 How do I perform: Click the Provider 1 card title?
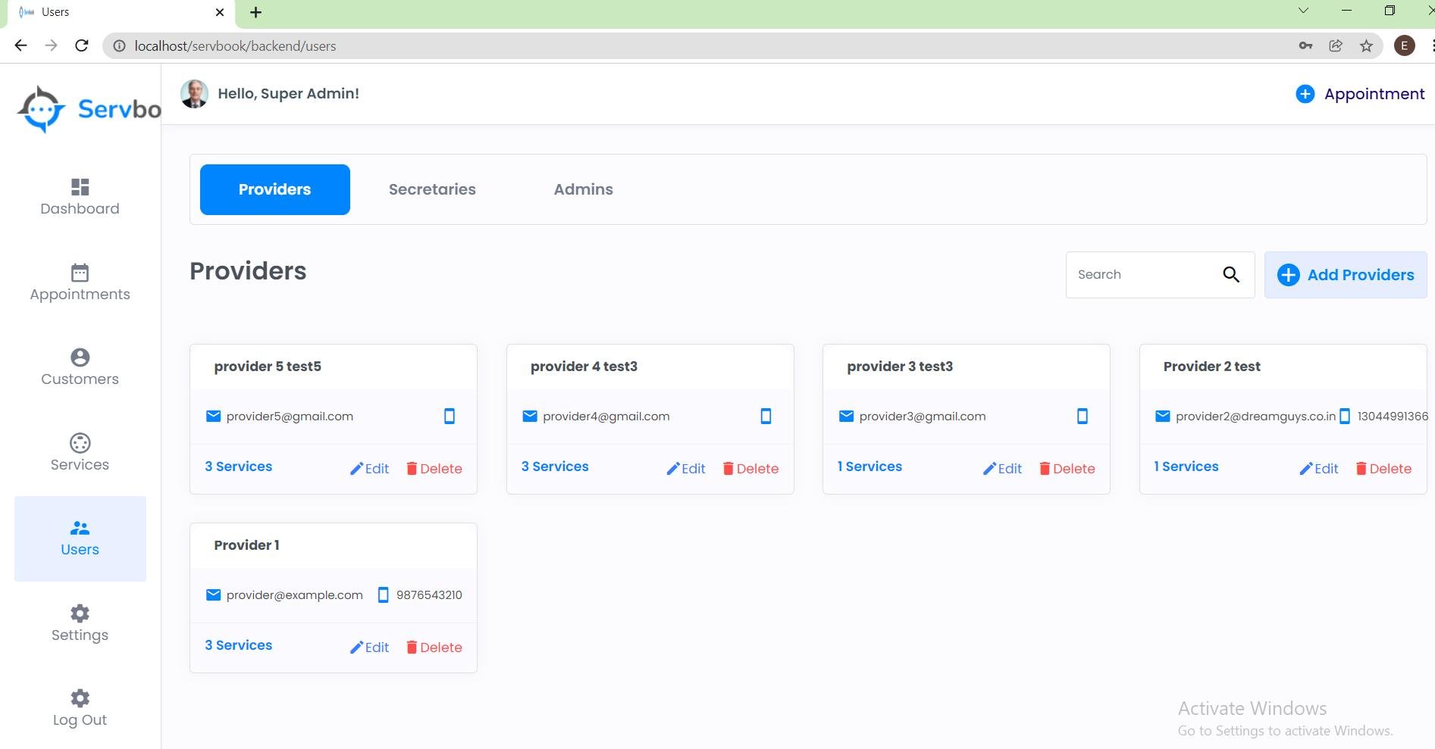coord(246,545)
